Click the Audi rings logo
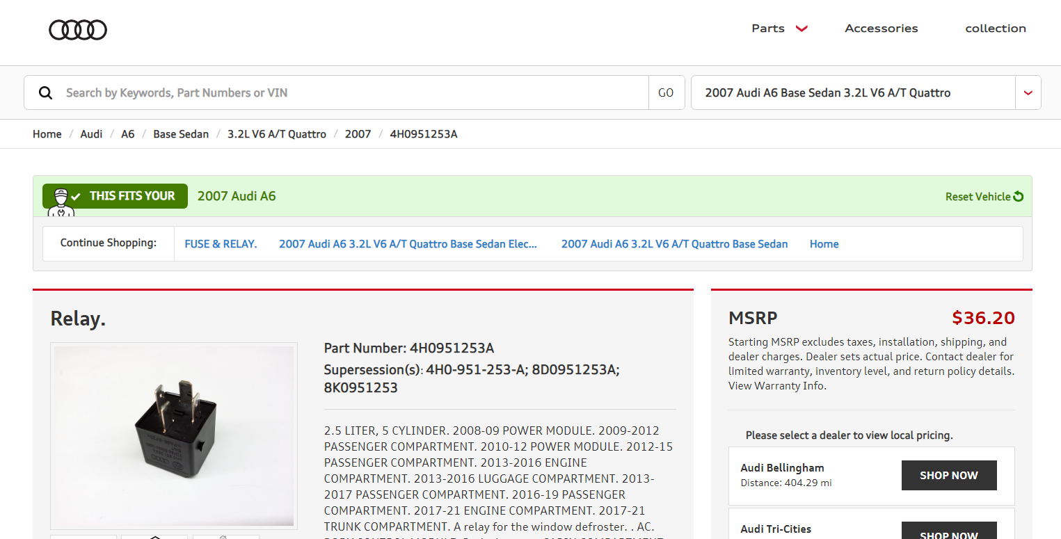This screenshot has width=1061, height=539. point(78,29)
